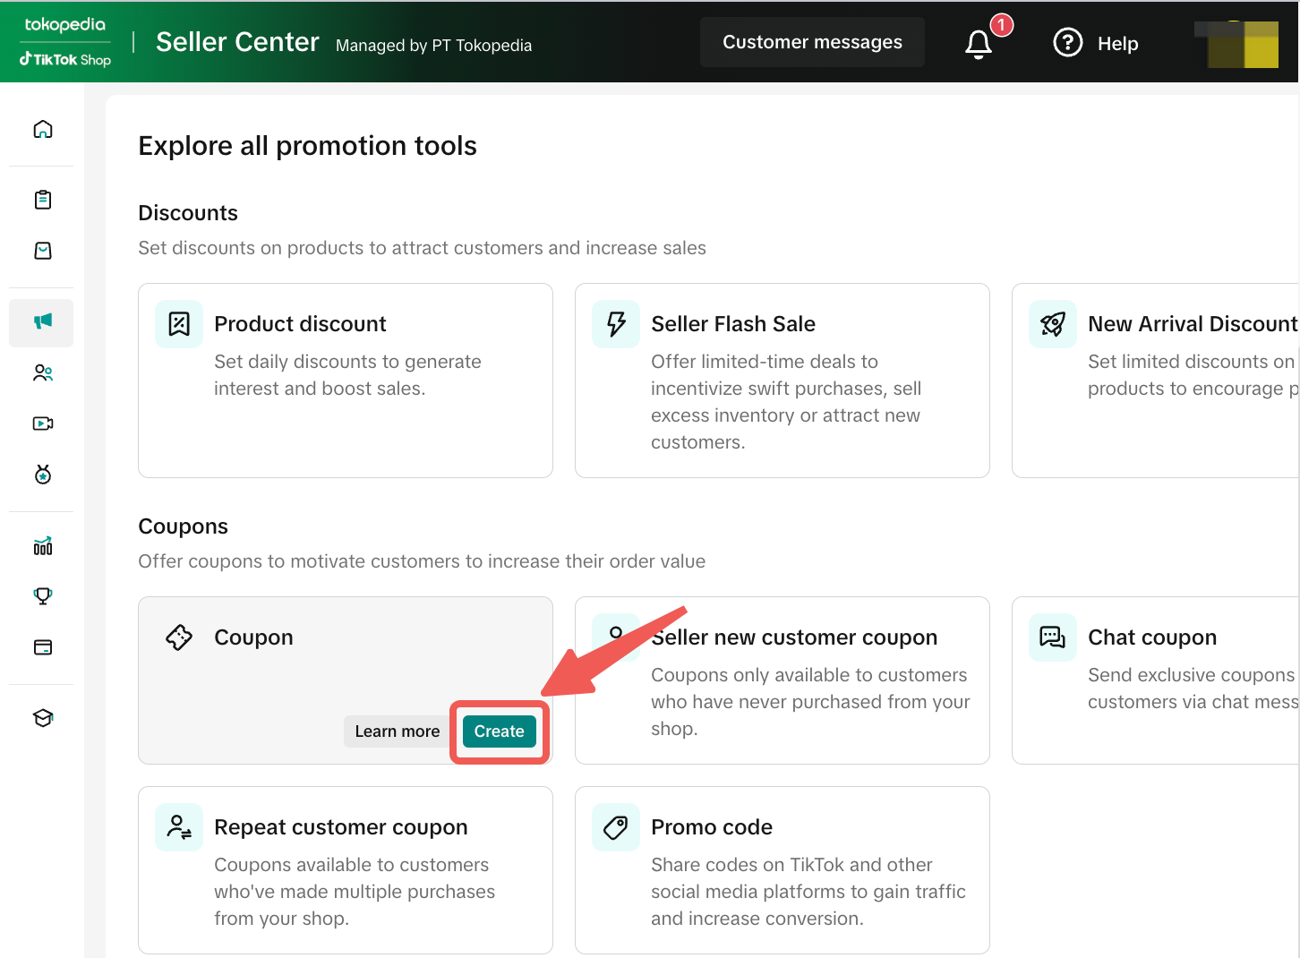Select the Marketing megaphone icon
The image size is (1300, 958).
point(42,321)
